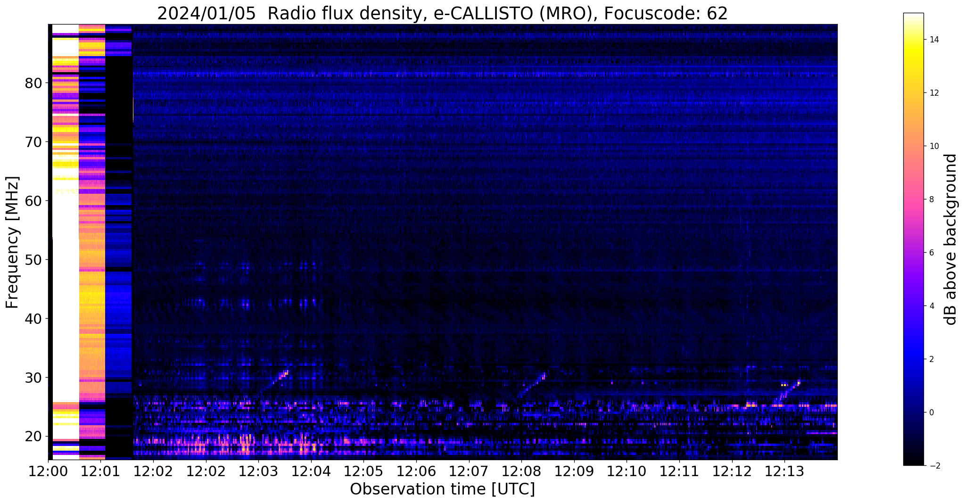Viewport: 965px width, 503px height.
Task: Click the 12:06 time tick label
Action: click(x=416, y=471)
